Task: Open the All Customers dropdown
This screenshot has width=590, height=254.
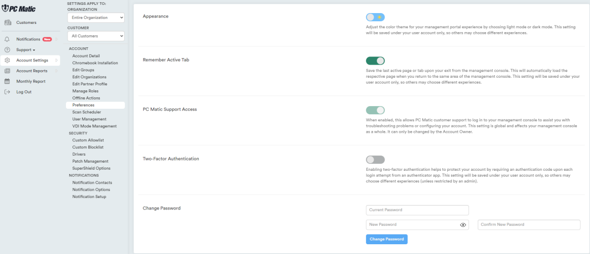Action: tap(96, 36)
